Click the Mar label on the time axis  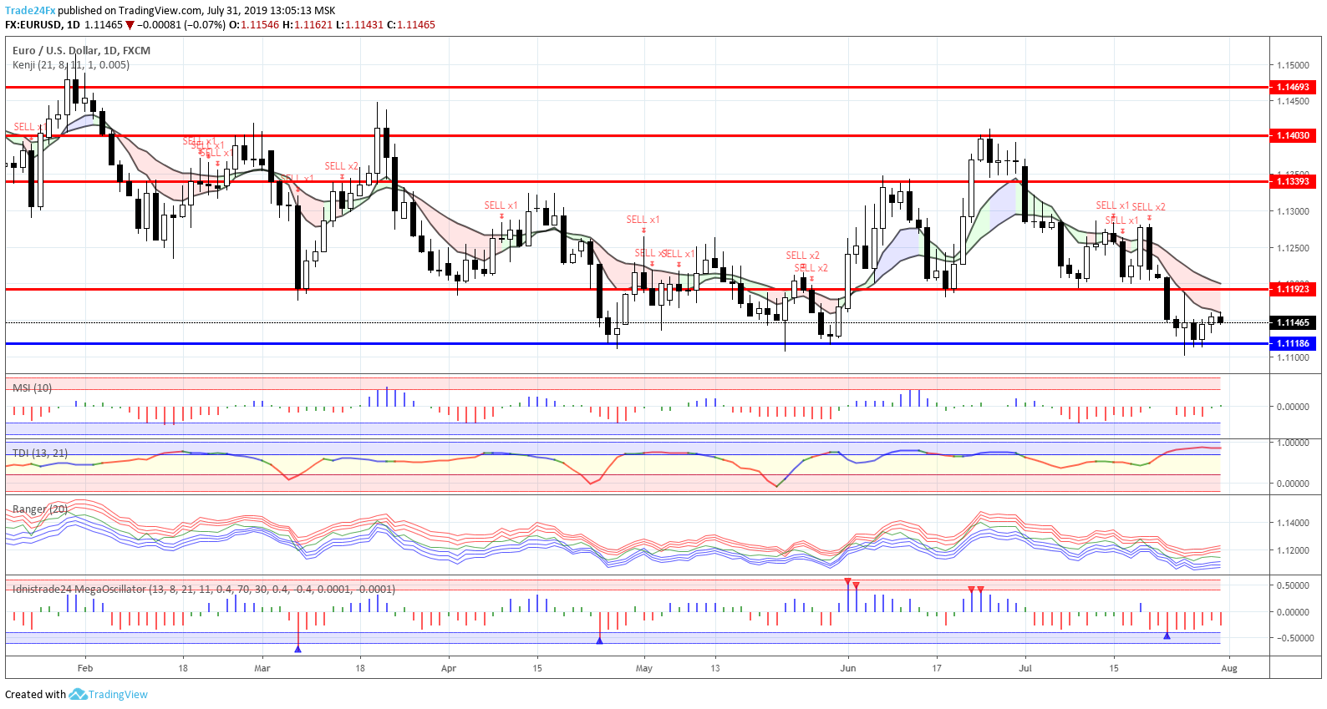point(262,668)
